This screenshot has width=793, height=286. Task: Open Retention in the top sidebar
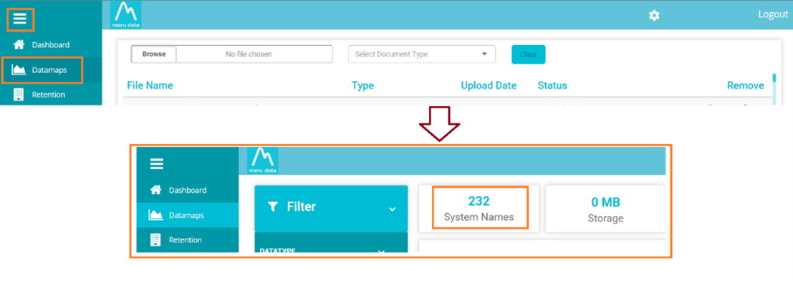click(x=51, y=94)
